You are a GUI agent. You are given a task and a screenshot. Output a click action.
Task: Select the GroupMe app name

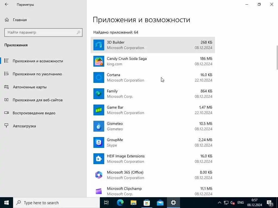pos(115,140)
